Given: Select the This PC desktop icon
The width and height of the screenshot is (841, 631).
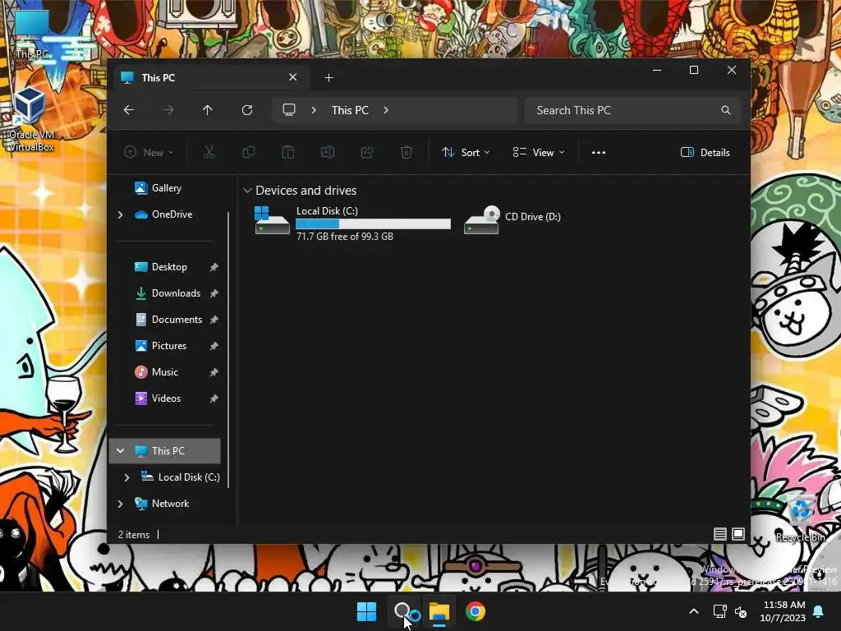Looking at the screenshot, I should point(31,33).
